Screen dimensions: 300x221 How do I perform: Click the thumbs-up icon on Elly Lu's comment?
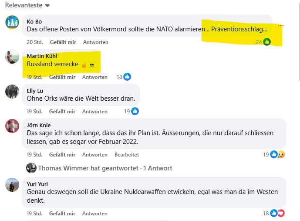coord(135,111)
